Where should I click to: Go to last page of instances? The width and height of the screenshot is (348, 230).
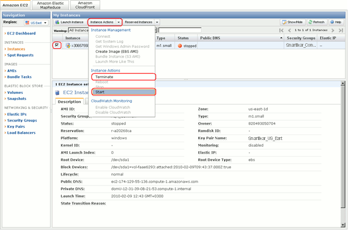pos(341,31)
